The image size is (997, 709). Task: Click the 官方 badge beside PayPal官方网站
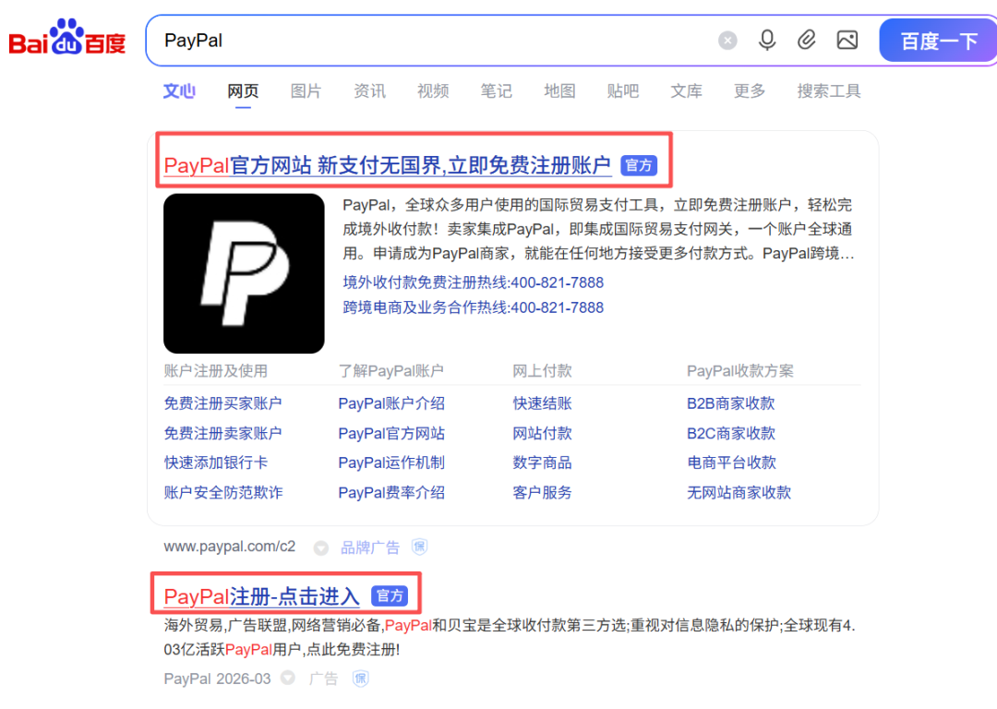pos(639,165)
